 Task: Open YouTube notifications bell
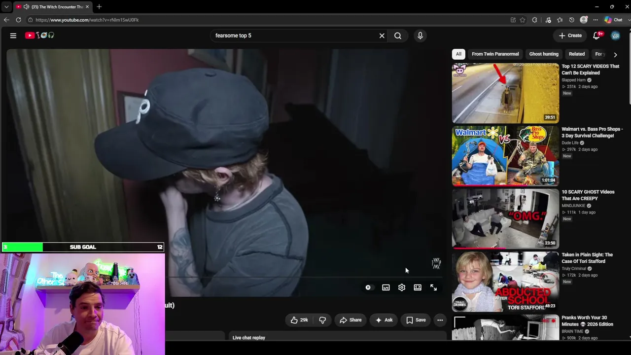596,35
